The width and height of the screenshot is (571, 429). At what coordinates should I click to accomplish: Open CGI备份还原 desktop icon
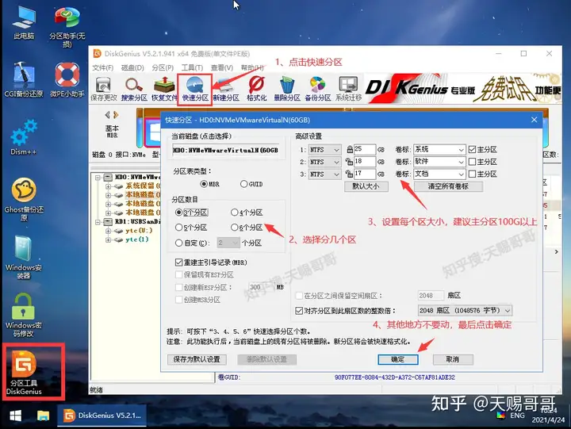(x=24, y=80)
